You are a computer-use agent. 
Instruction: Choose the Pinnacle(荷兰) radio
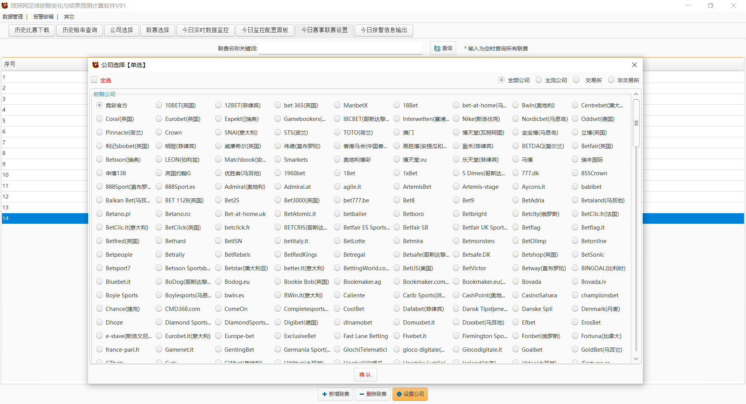pos(99,132)
